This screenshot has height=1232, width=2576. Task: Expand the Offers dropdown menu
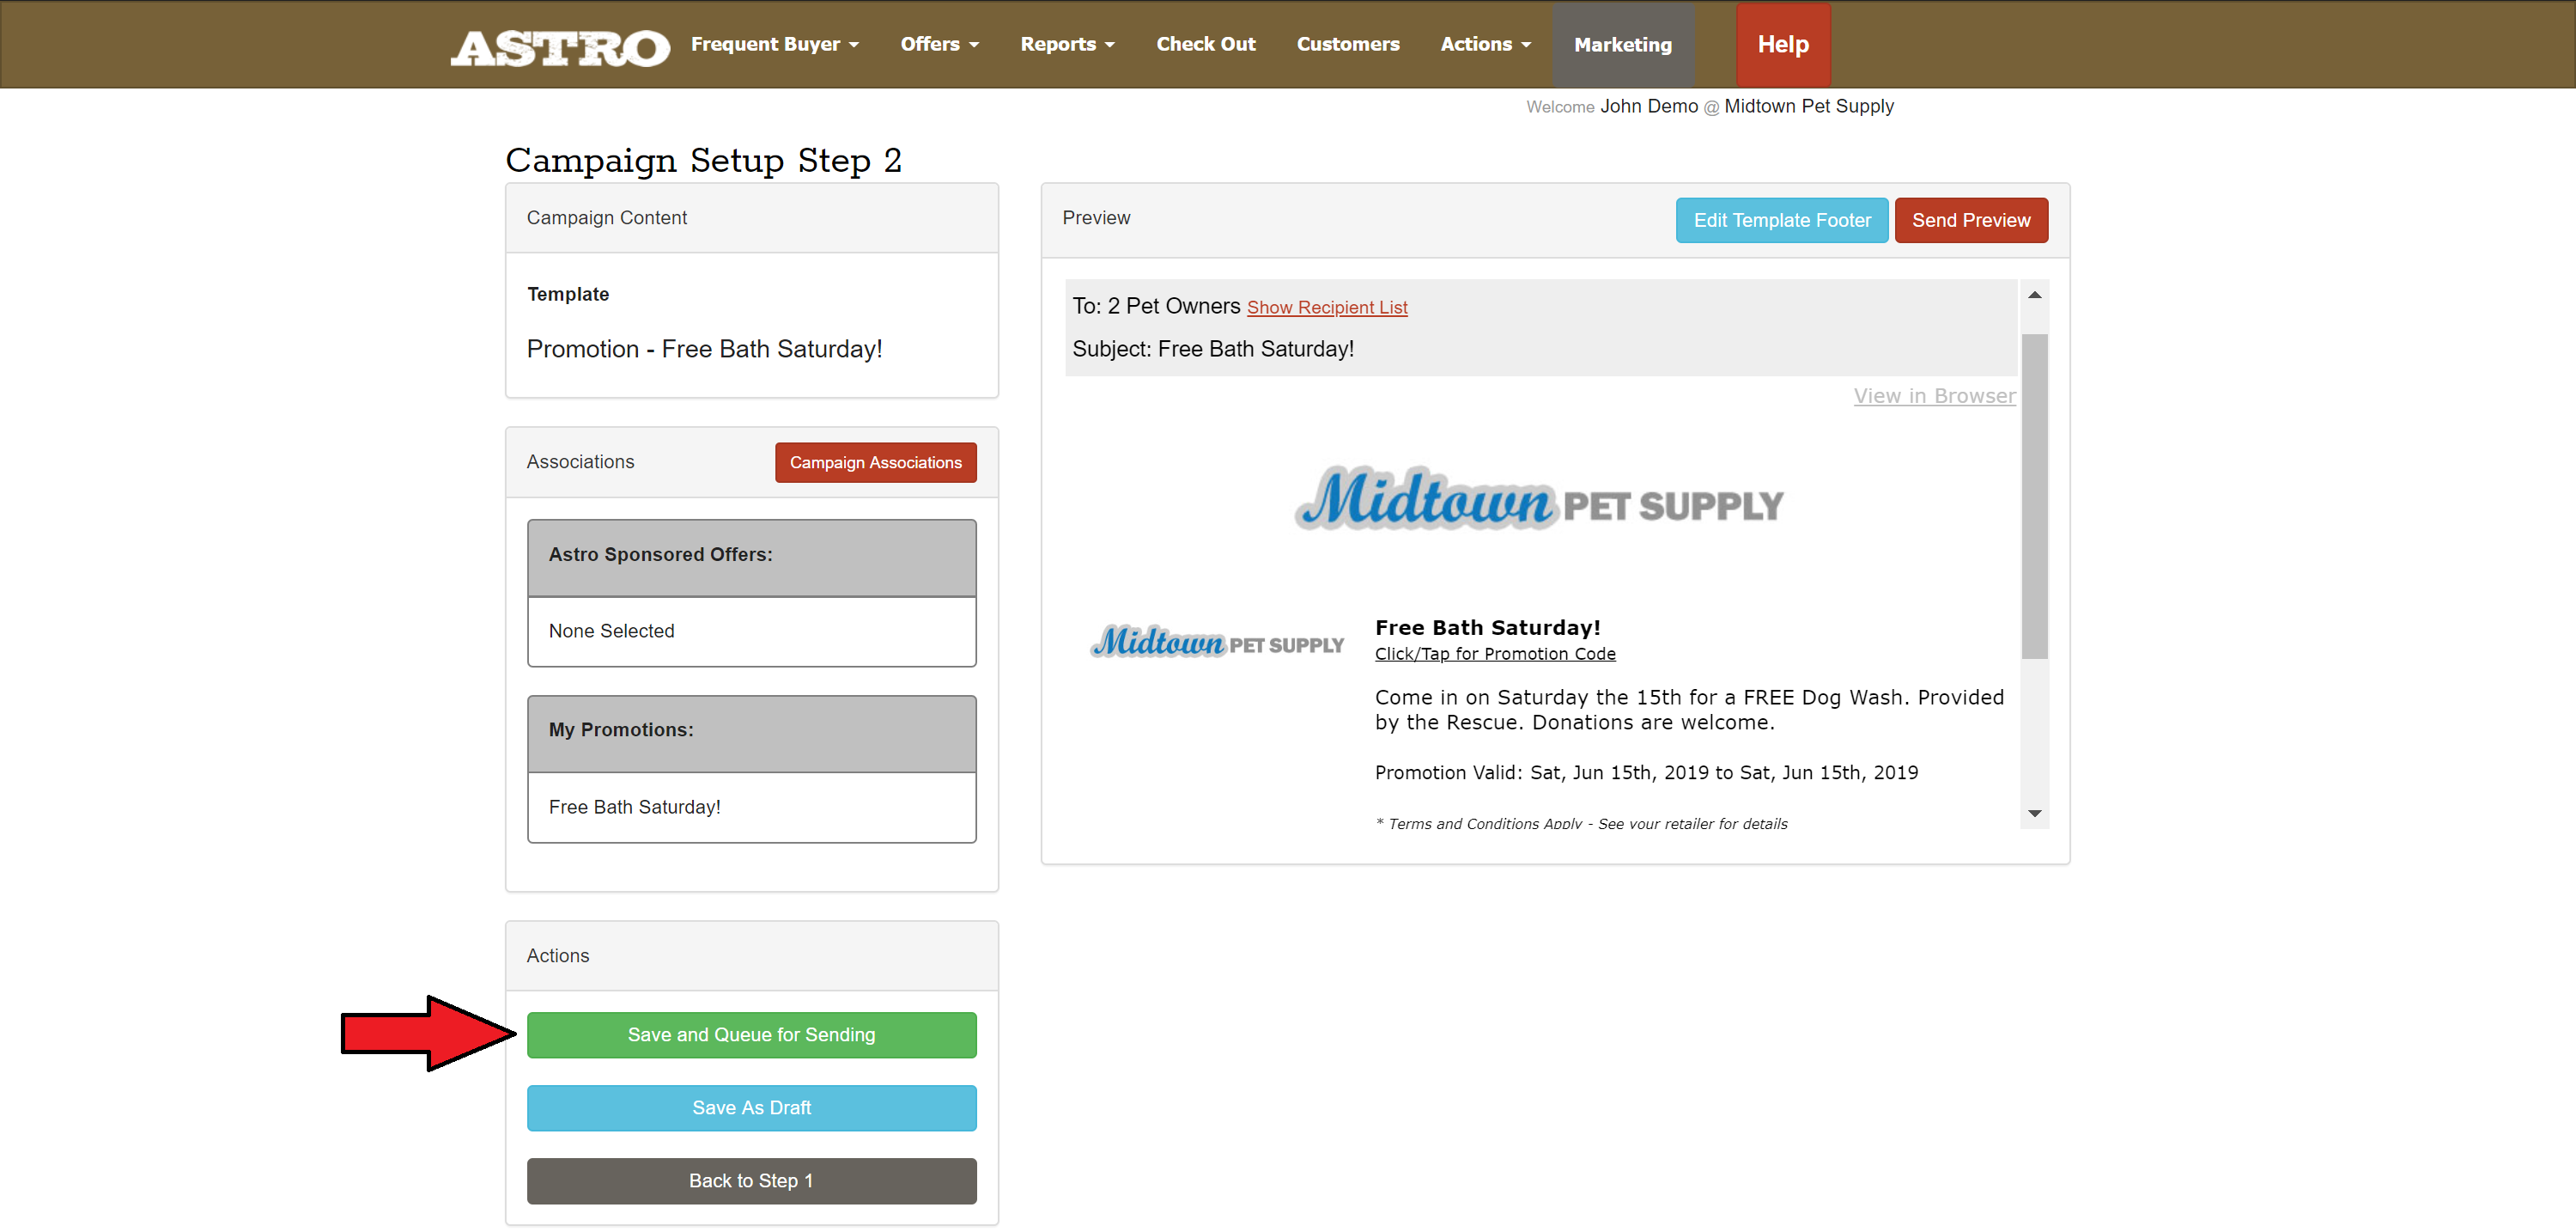pos(939,44)
